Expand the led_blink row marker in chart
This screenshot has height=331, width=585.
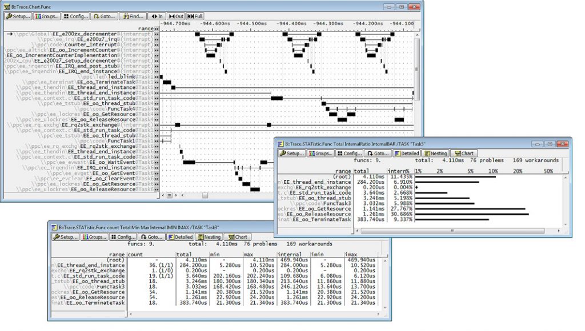157,76
